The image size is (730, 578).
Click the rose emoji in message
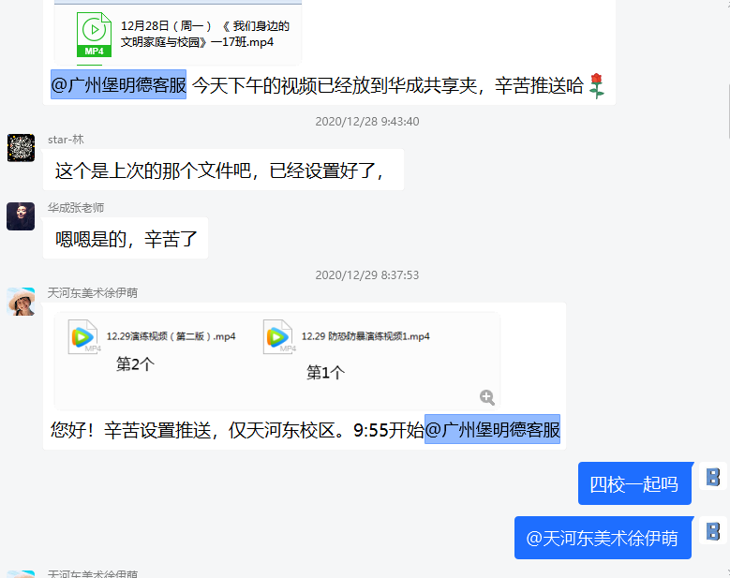click(596, 85)
